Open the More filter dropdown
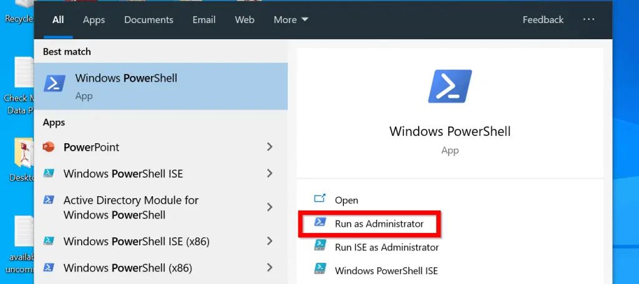The width and height of the screenshot is (639, 284). tap(291, 19)
